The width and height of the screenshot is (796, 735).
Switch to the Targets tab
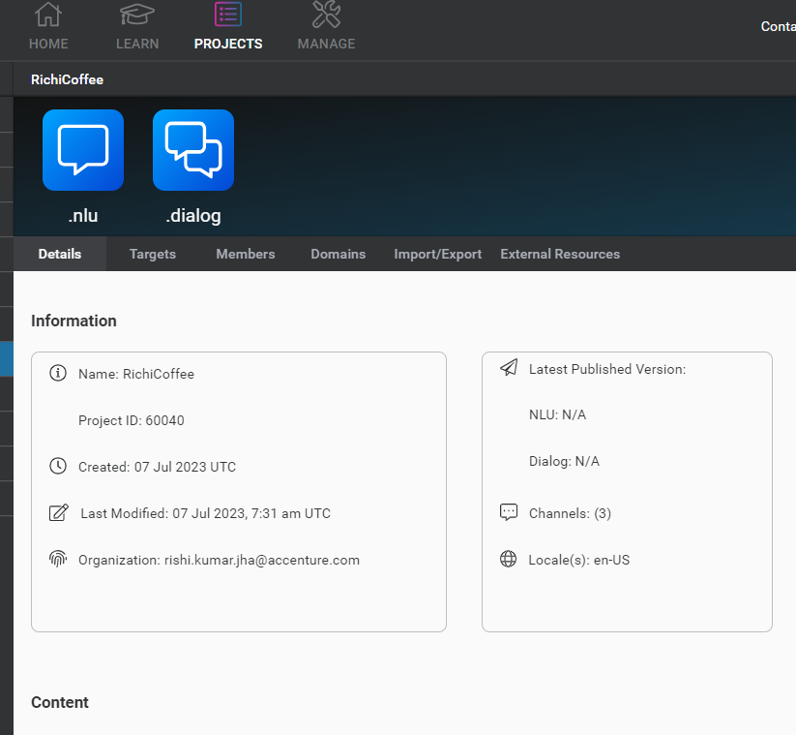tap(153, 254)
